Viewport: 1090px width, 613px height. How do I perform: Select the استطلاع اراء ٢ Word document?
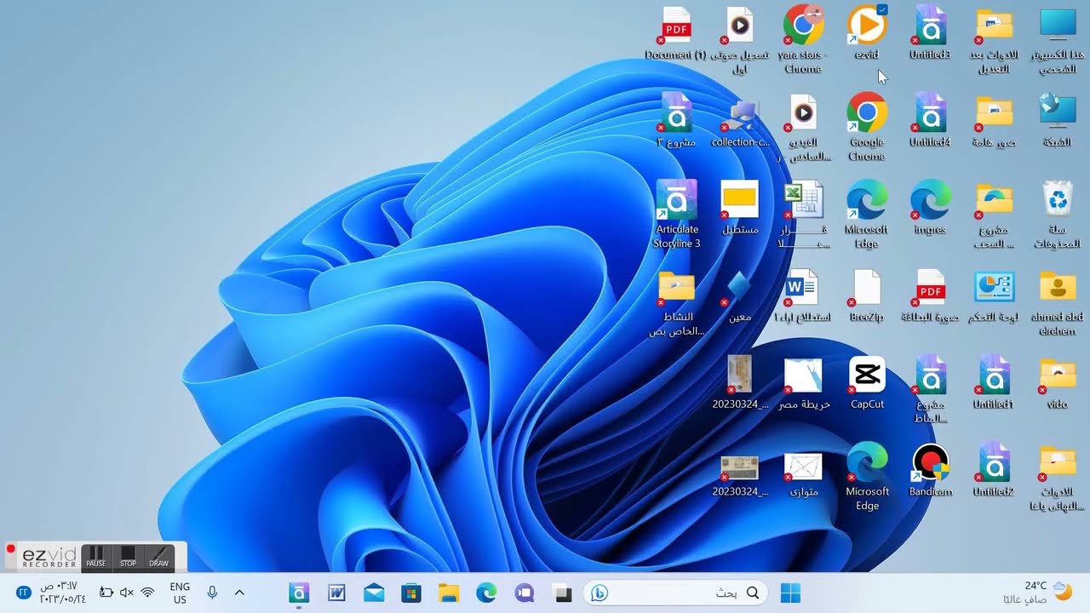tap(803, 295)
